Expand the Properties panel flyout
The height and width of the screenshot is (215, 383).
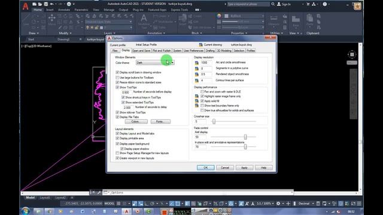(239, 33)
